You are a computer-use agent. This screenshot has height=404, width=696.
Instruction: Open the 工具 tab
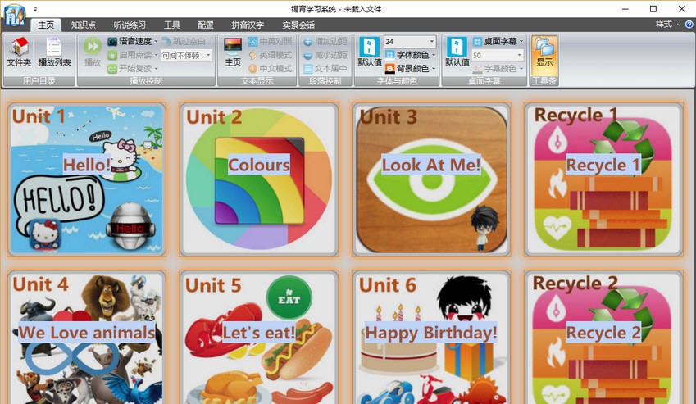(172, 25)
